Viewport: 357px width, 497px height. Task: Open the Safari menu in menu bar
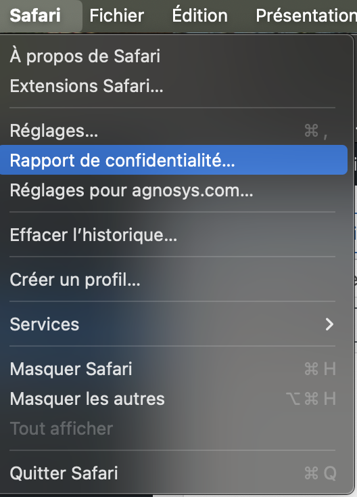tap(35, 16)
